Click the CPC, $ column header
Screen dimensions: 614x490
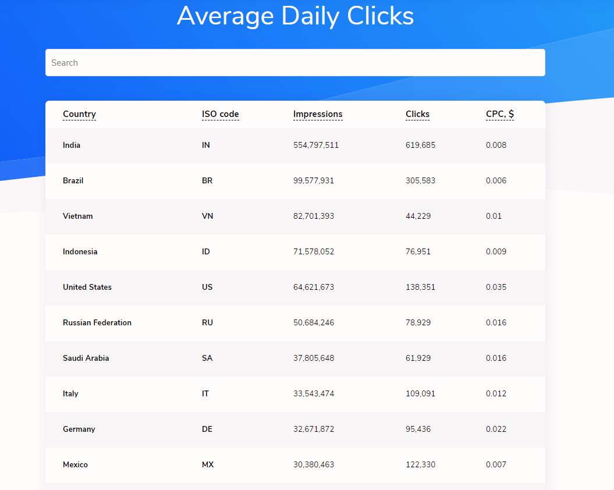point(499,114)
